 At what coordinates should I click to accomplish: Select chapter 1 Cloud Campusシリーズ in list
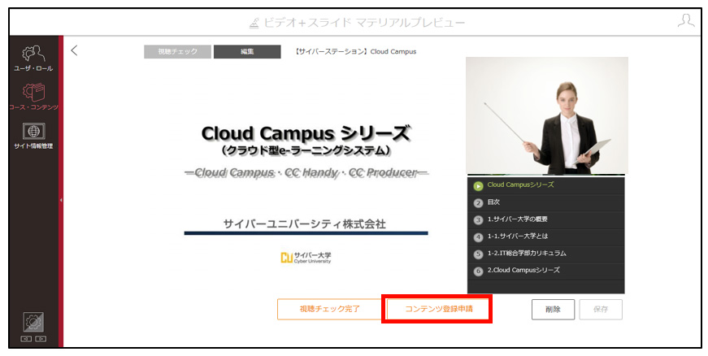point(546,185)
